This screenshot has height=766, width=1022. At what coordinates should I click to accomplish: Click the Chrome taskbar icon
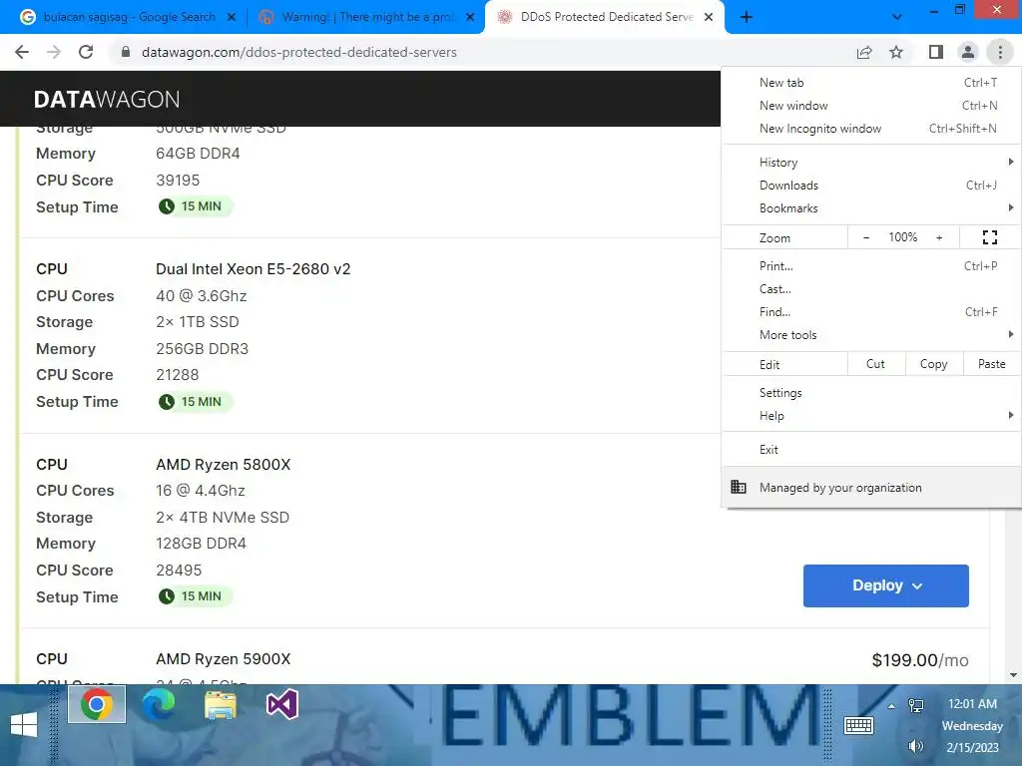[x=97, y=704]
